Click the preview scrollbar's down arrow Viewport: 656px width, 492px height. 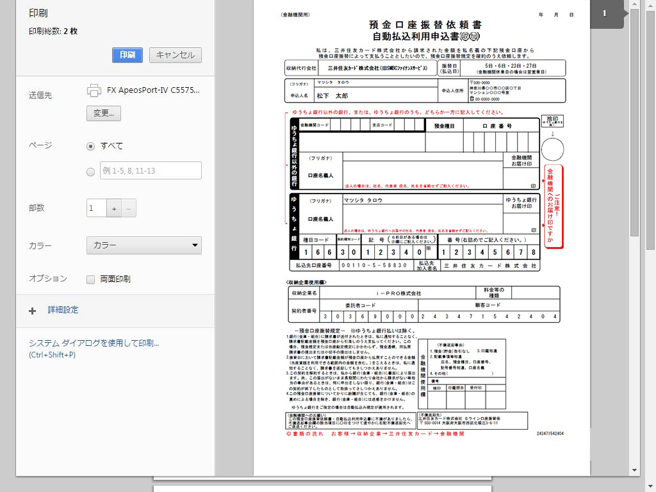[x=634, y=470]
